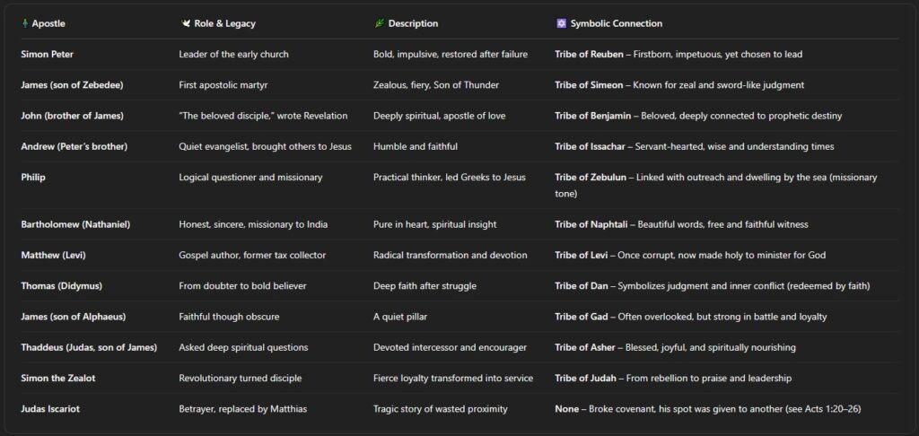Click the Tribe of Reuben text

(x=589, y=54)
